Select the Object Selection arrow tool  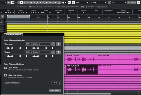[21, 3]
